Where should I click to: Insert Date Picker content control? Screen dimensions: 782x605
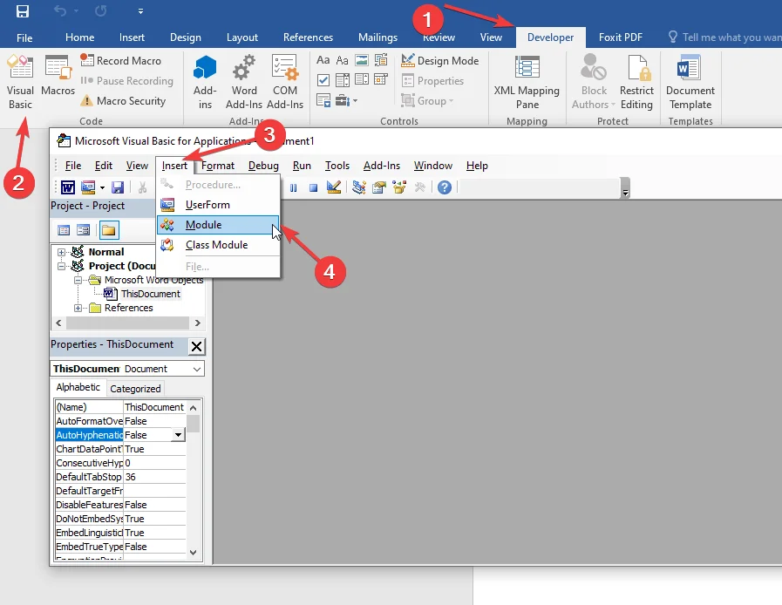[381, 80]
